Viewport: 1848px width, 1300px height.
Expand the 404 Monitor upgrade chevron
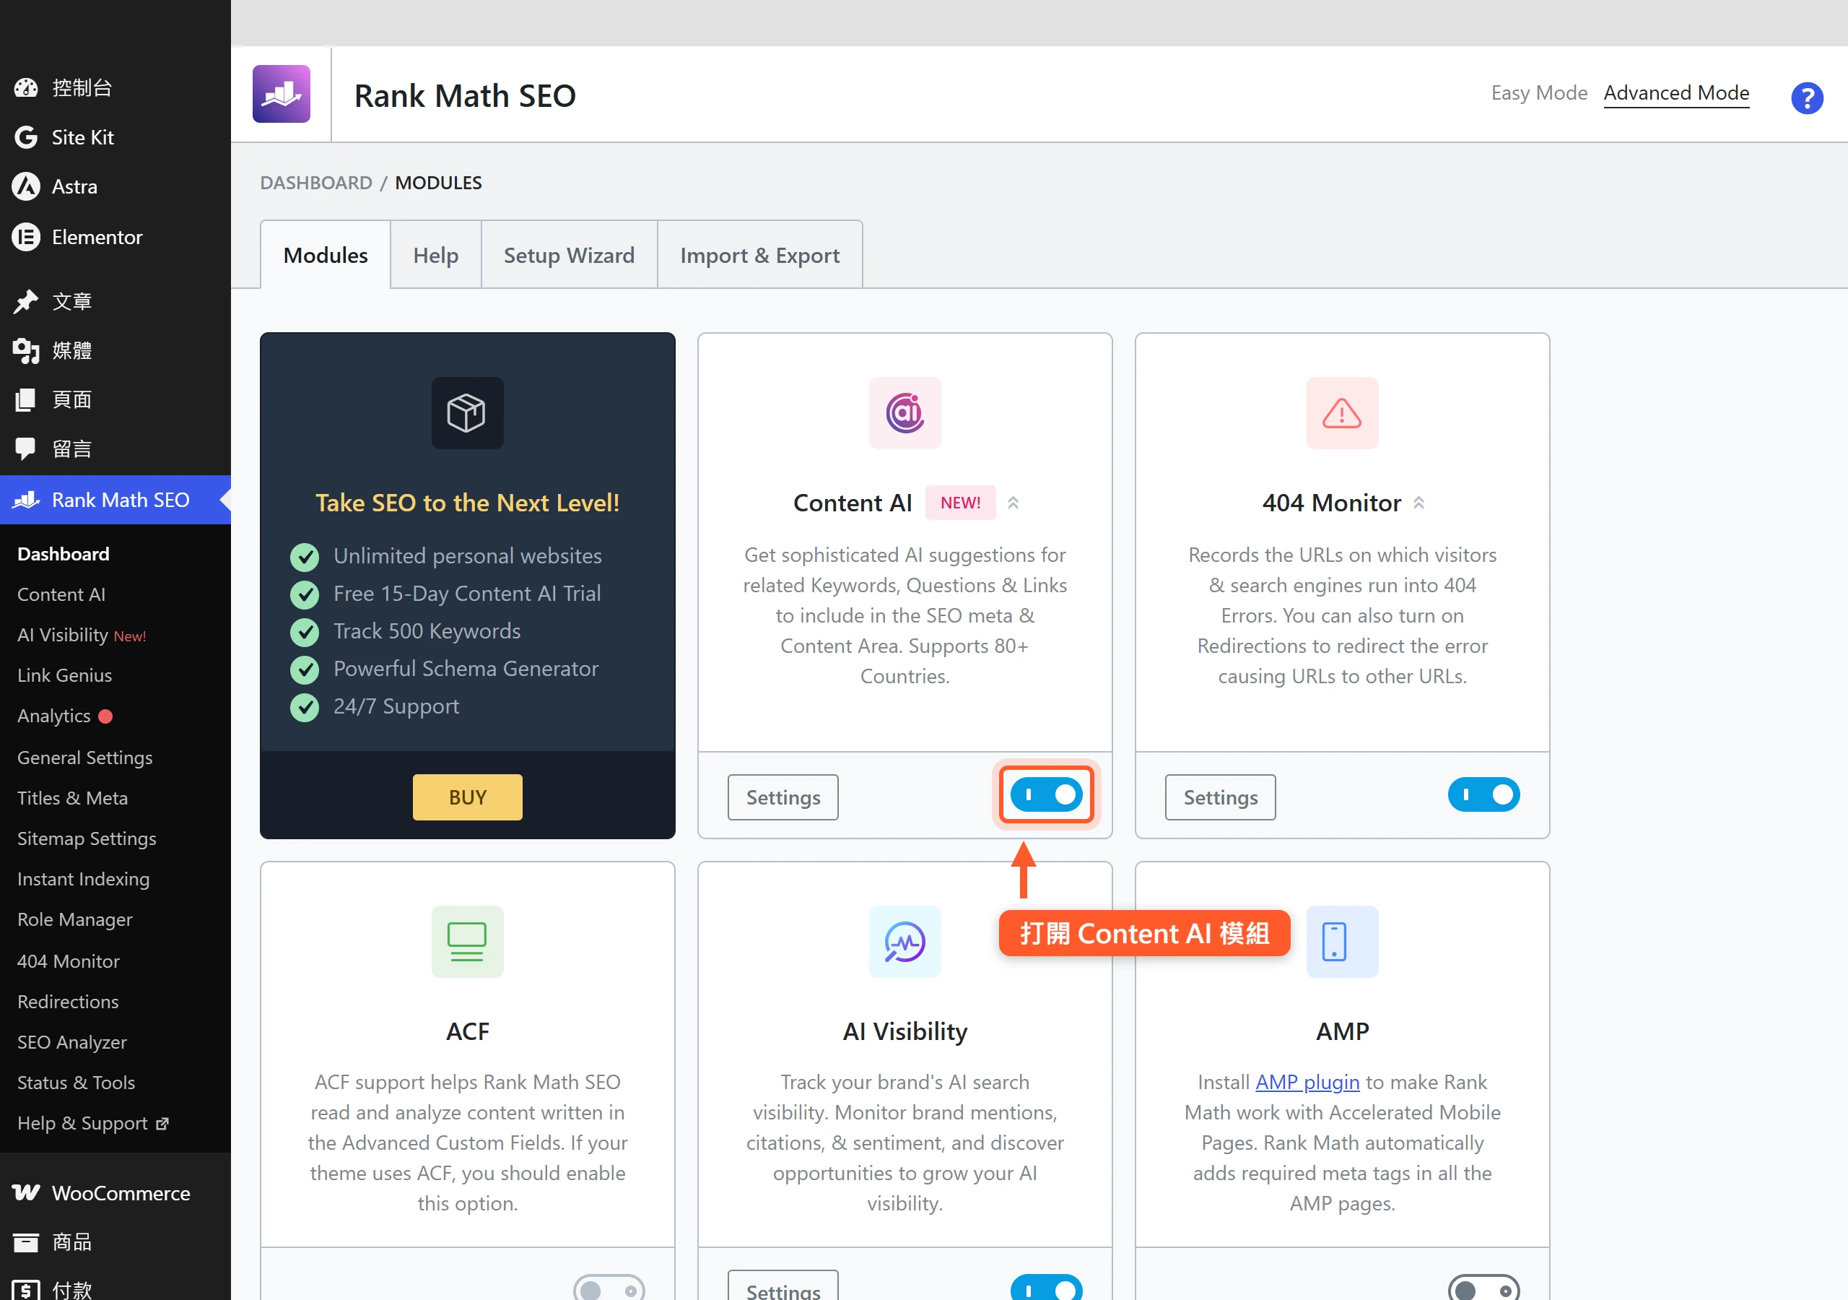pyautogui.click(x=1419, y=503)
